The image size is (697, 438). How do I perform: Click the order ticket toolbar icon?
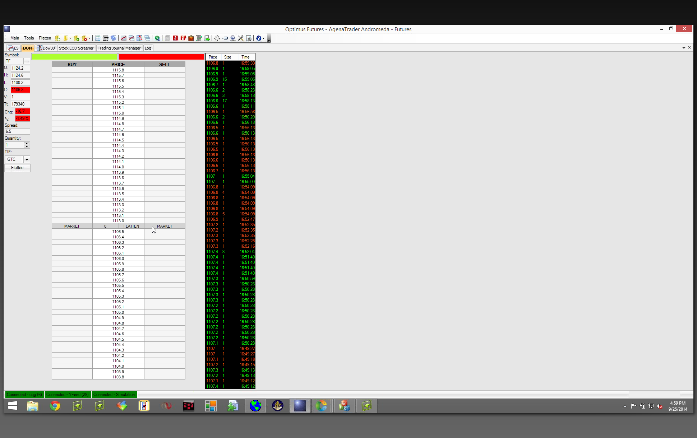coord(106,38)
